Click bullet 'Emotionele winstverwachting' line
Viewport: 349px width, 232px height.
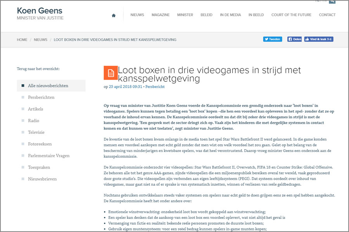pos(187,212)
